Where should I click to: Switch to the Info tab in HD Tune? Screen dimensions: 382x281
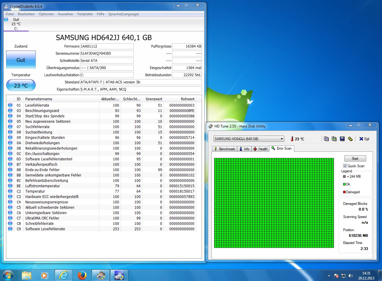point(244,149)
